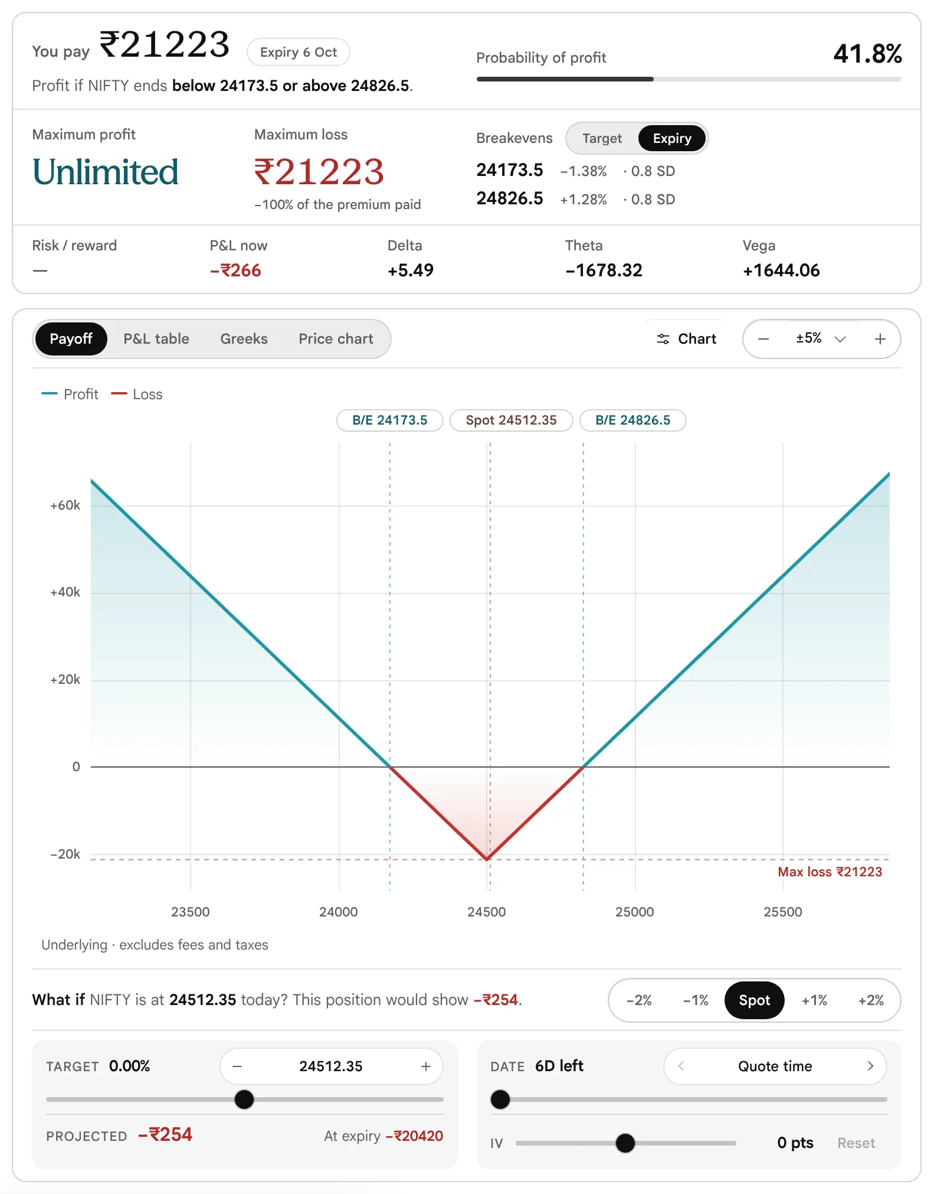Select the +2% what-if scenario
The width and height of the screenshot is (944, 1194).
click(871, 1000)
